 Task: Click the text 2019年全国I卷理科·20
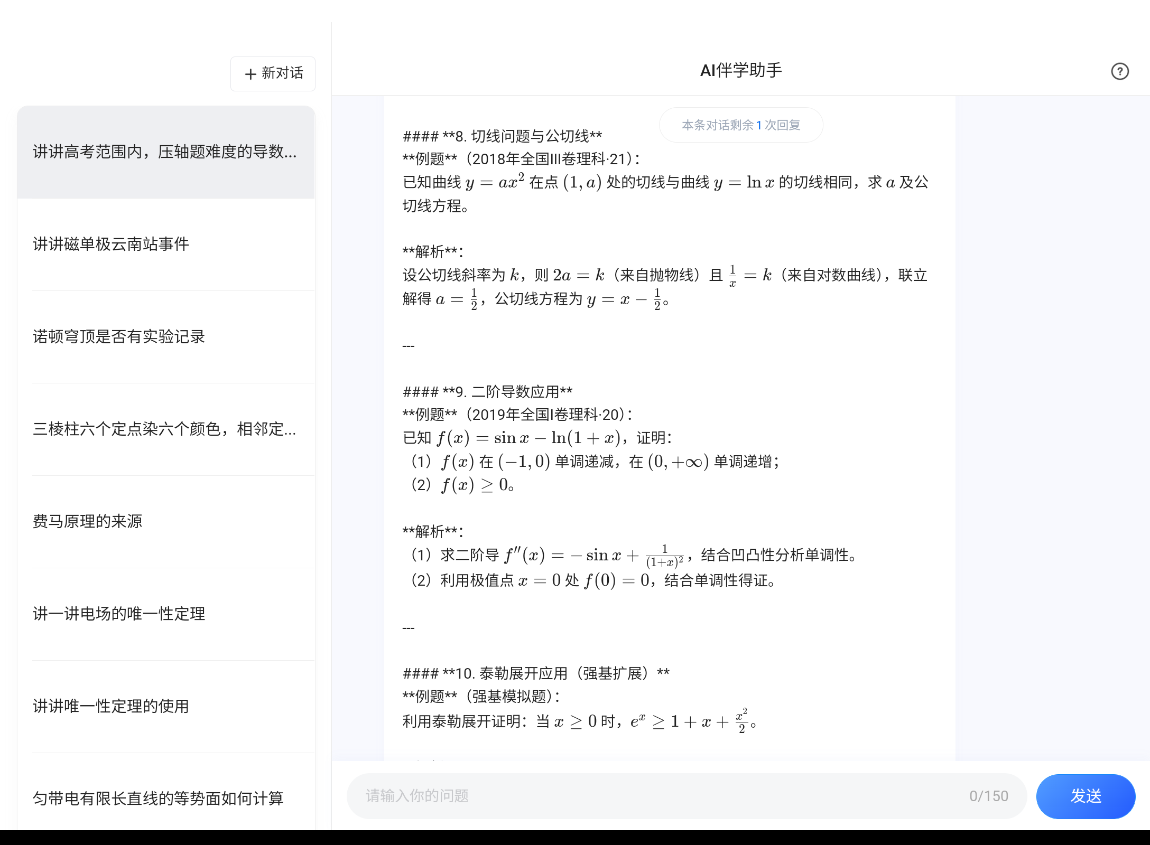coord(545,415)
